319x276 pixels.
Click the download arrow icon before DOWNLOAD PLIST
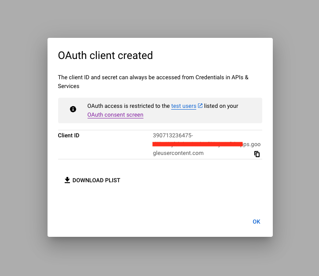pos(67,180)
